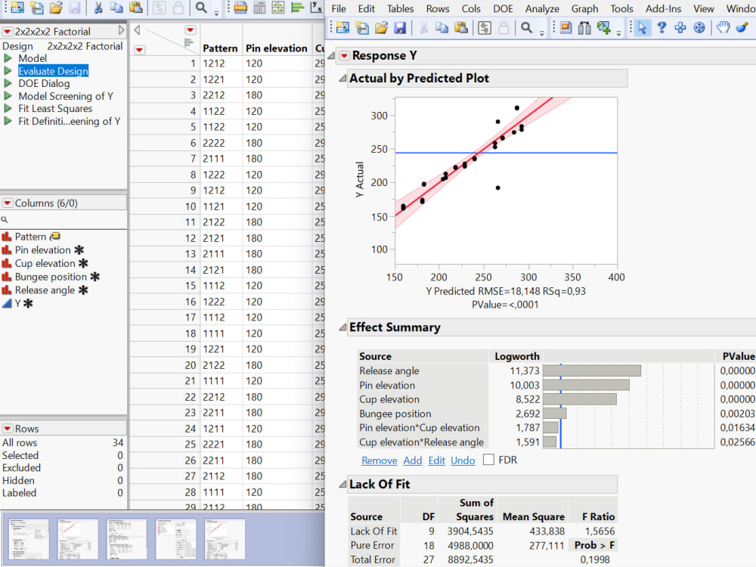Image resolution: width=756 pixels, height=567 pixels.
Task: Click the Release angle logworth bar
Action: pos(592,370)
